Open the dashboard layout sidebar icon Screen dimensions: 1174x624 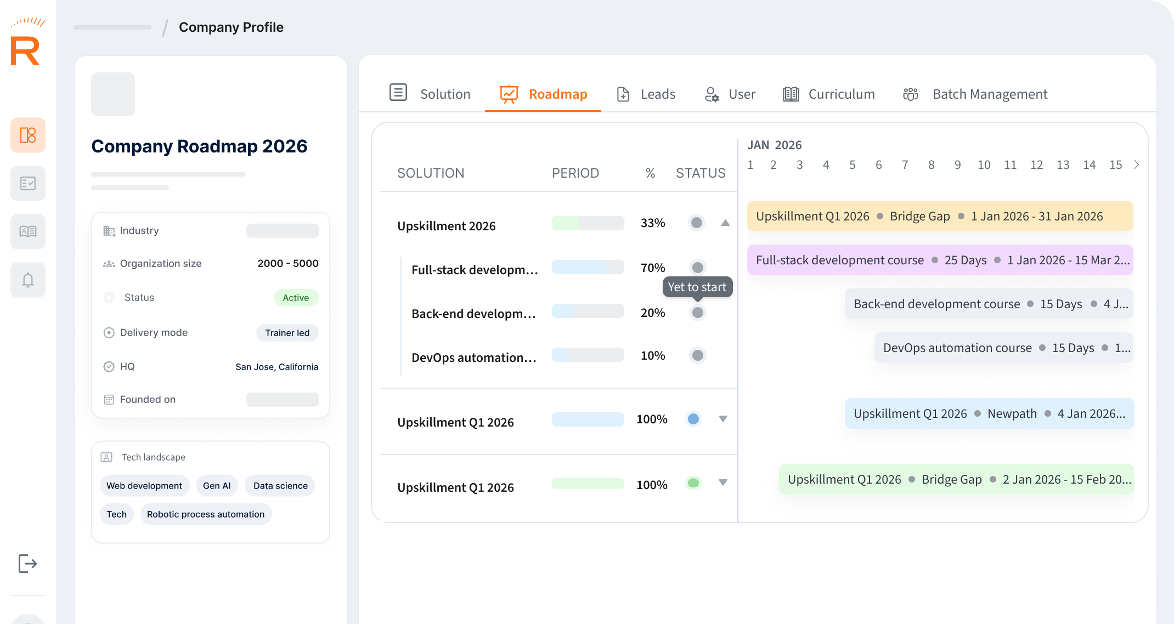28,135
